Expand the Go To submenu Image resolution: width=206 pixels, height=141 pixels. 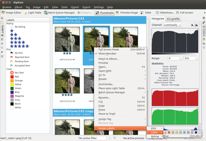tap(121, 75)
